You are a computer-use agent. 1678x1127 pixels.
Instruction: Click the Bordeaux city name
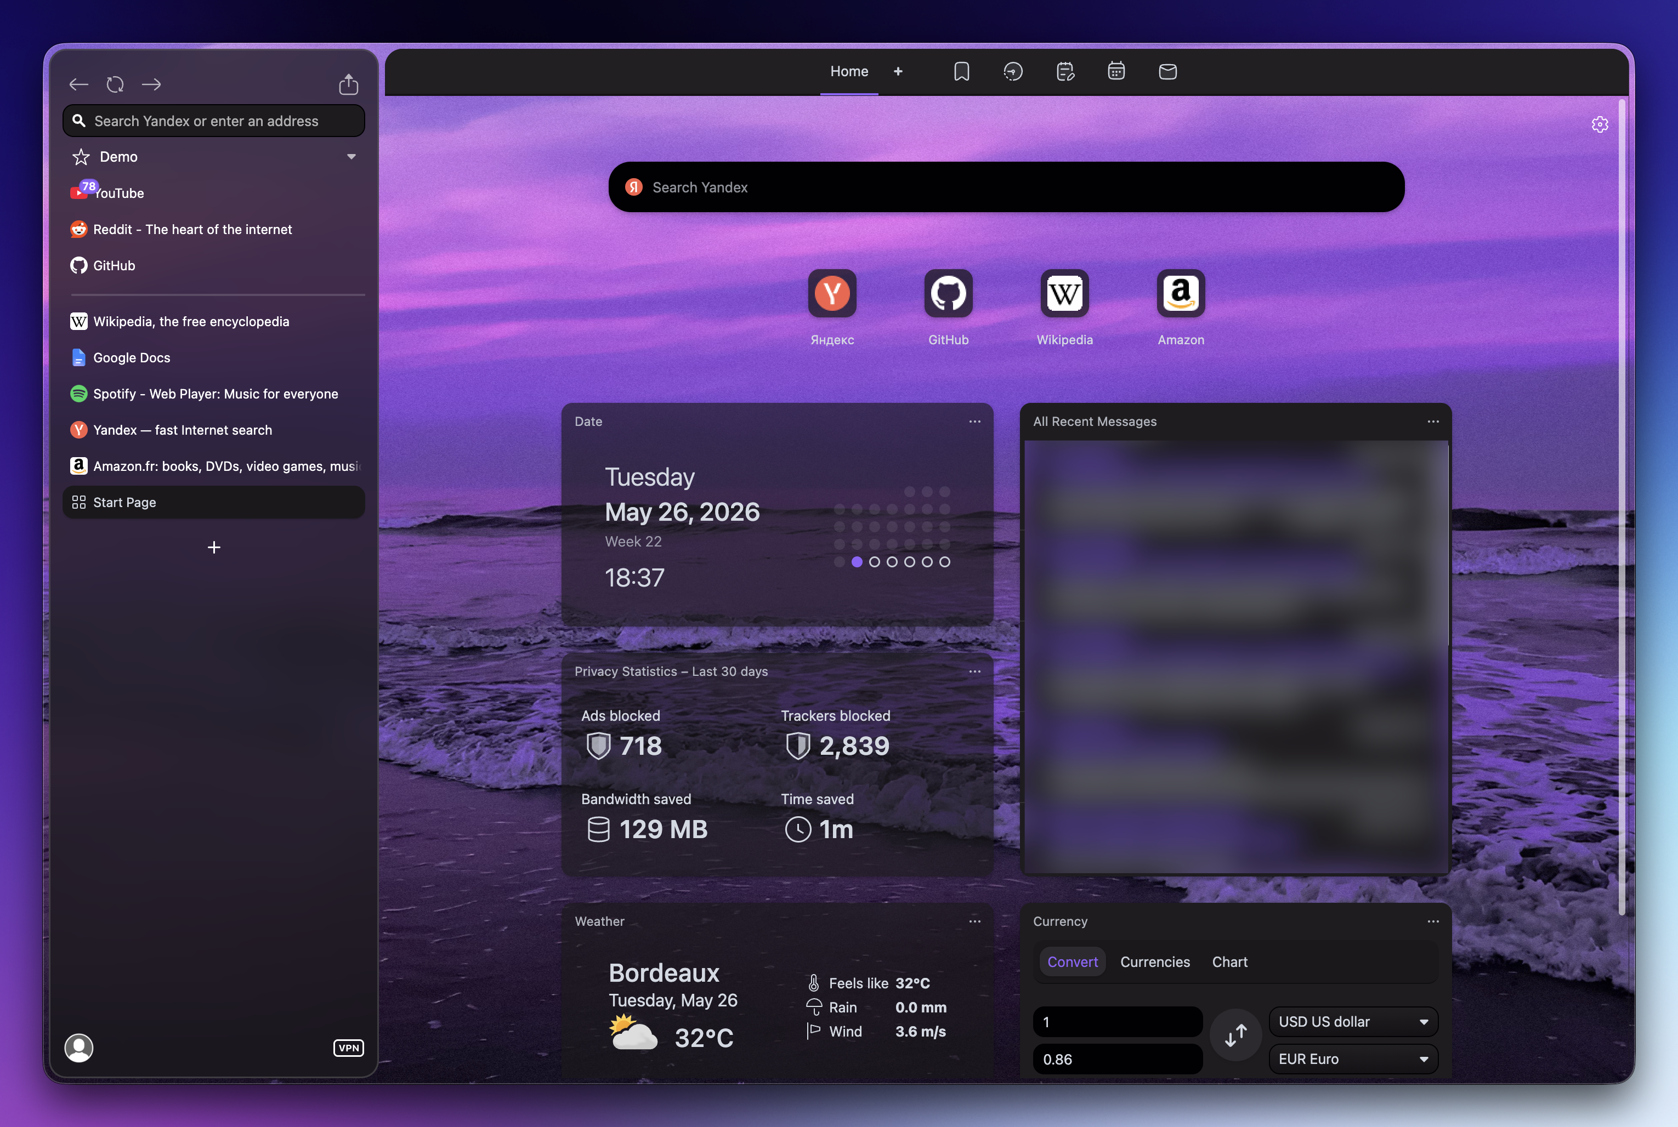tap(664, 972)
